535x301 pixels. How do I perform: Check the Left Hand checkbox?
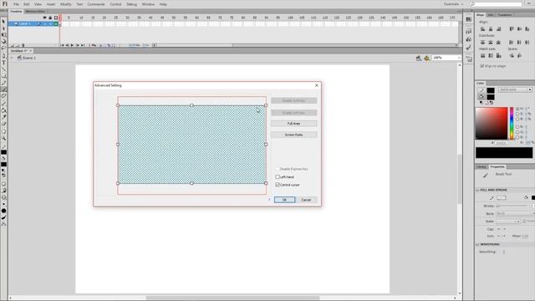coord(278,176)
